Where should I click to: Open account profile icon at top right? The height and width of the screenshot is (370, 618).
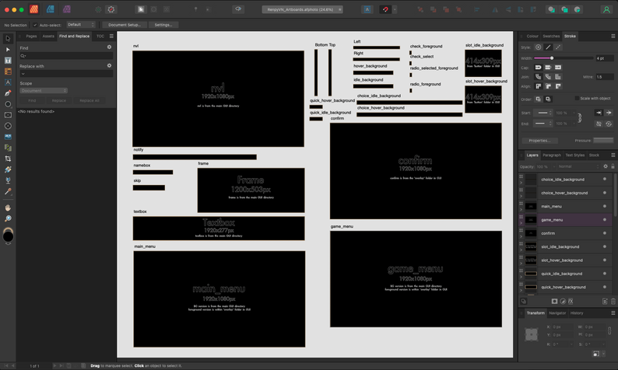[x=606, y=9]
